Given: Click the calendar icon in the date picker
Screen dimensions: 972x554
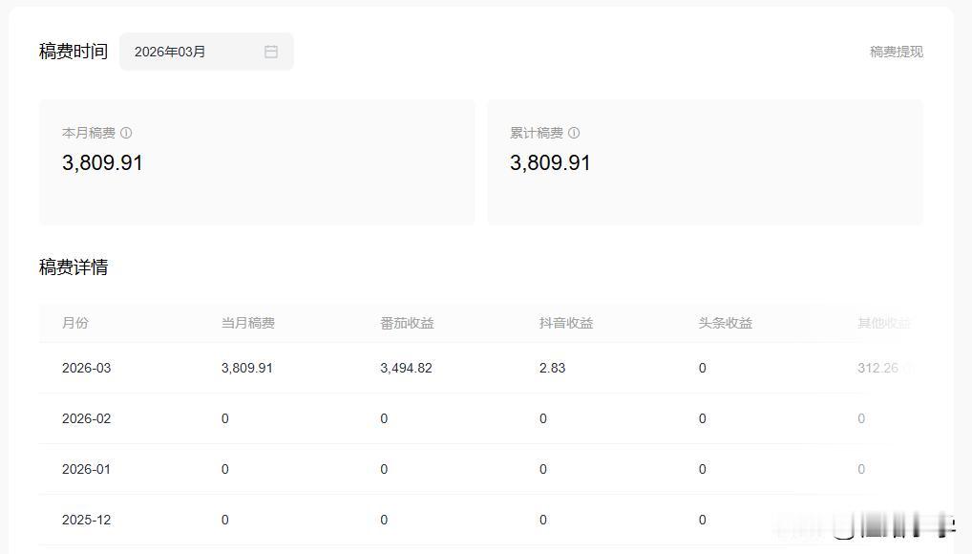Looking at the screenshot, I should pos(271,52).
